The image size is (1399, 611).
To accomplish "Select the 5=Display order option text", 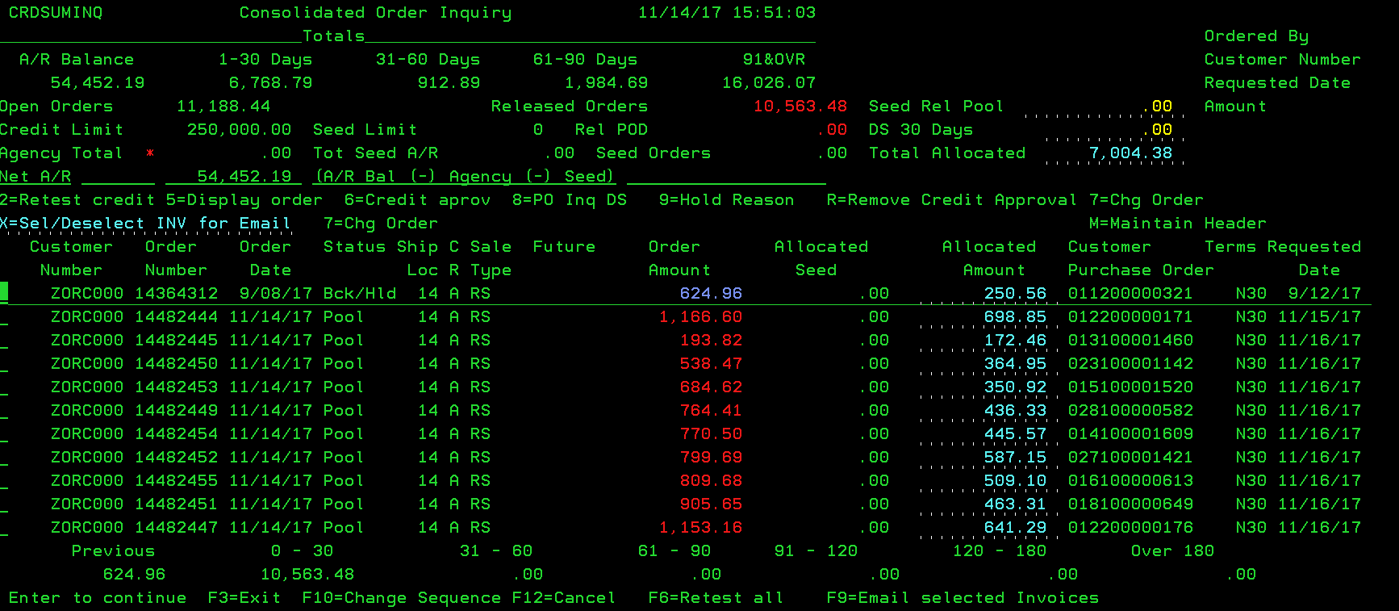I will [244, 200].
